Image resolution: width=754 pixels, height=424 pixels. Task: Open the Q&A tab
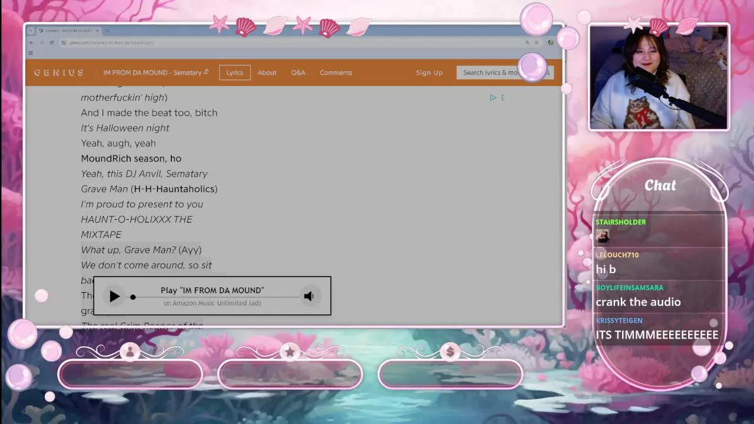tap(298, 72)
